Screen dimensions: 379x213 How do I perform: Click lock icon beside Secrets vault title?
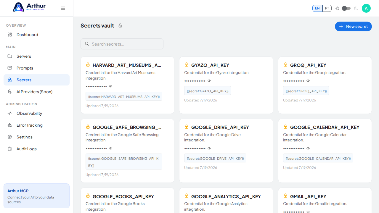click(120, 25)
